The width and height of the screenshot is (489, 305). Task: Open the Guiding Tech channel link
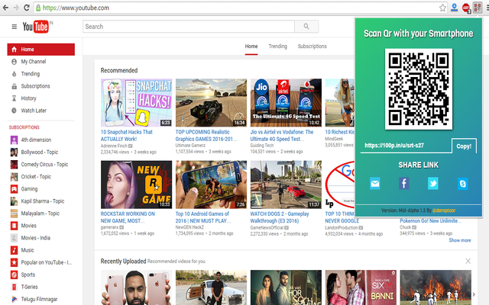click(262, 146)
